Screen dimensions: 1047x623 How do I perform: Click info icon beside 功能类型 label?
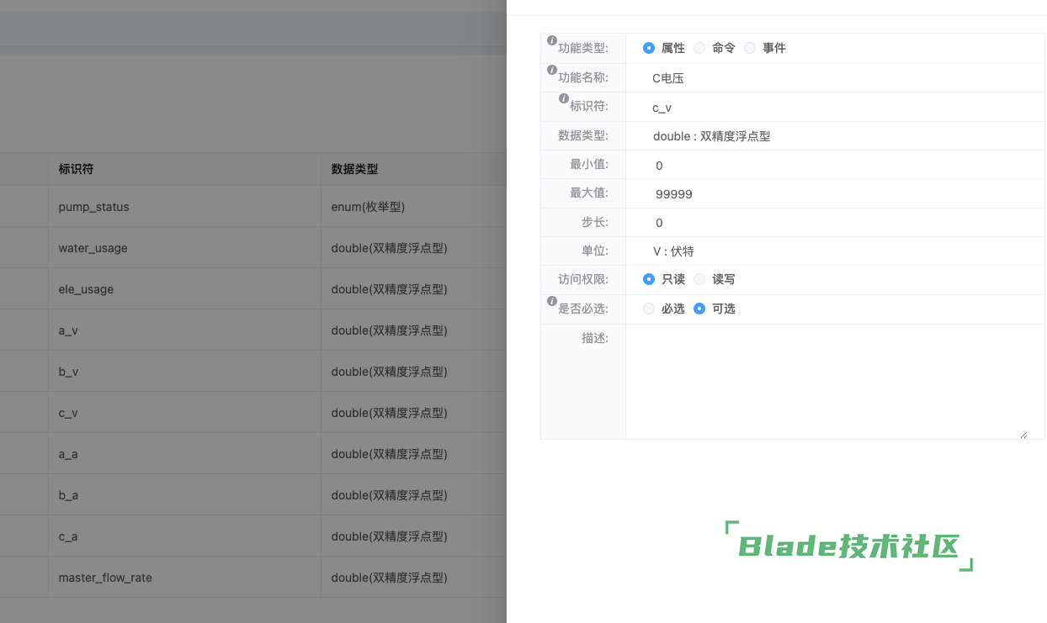click(x=552, y=40)
